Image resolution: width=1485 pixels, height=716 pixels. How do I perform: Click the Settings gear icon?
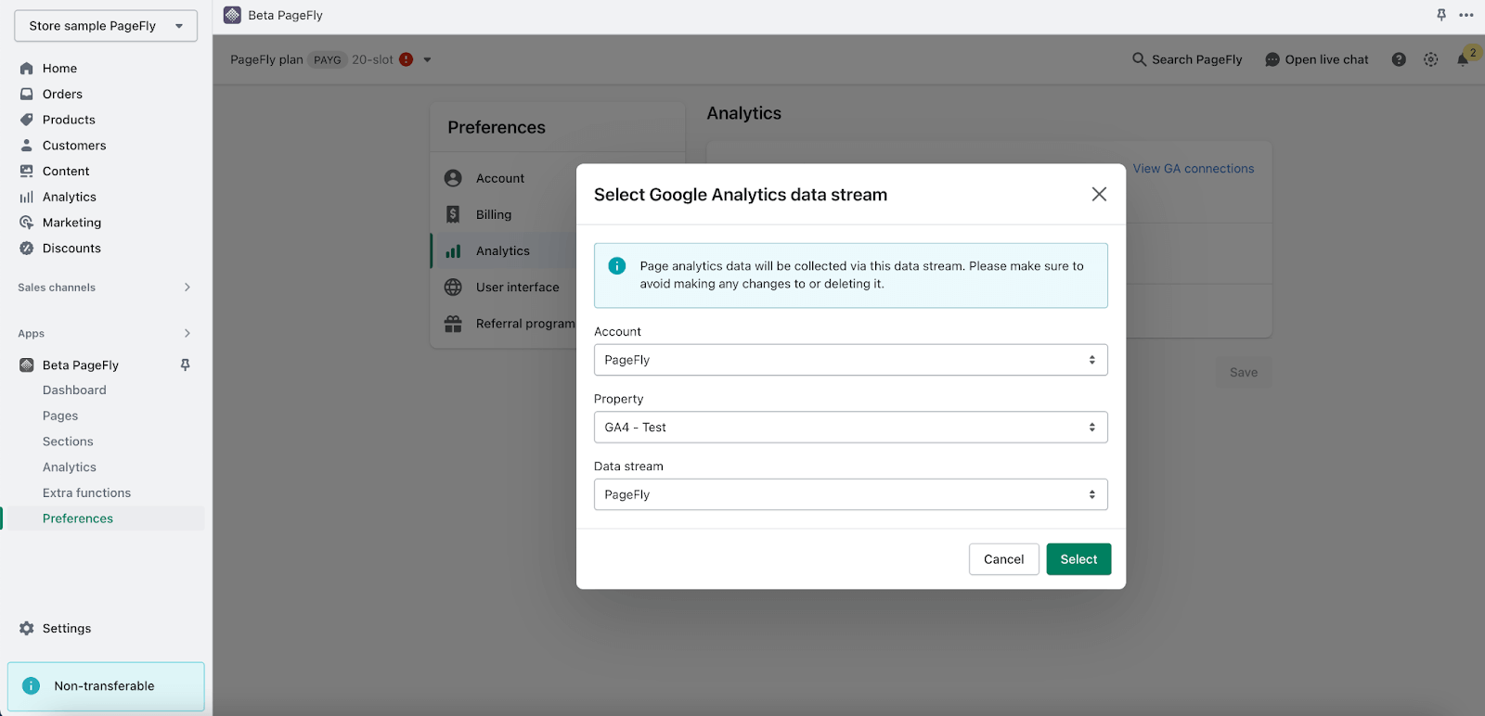click(x=26, y=628)
